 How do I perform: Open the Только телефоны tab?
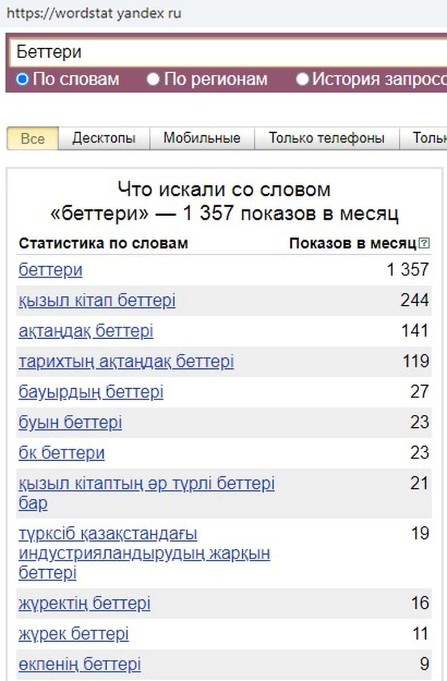pyautogui.click(x=326, y=138)
